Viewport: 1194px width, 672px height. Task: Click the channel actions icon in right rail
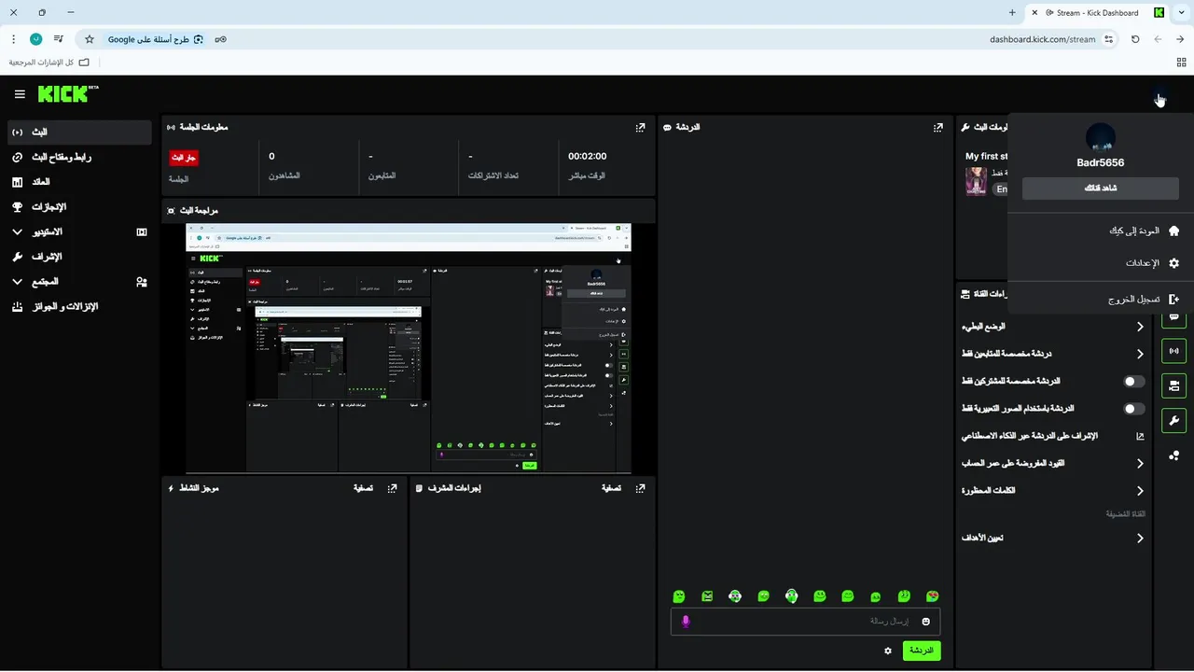[x=1173, y=385]
